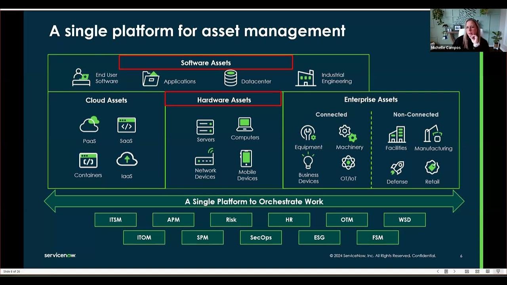
Task: Click the servicenow logo
Action: [x=59, y=255]
